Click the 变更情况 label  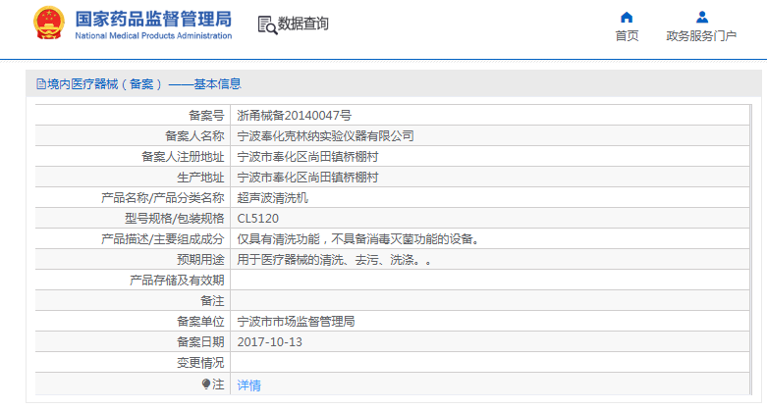click(200, 363)
